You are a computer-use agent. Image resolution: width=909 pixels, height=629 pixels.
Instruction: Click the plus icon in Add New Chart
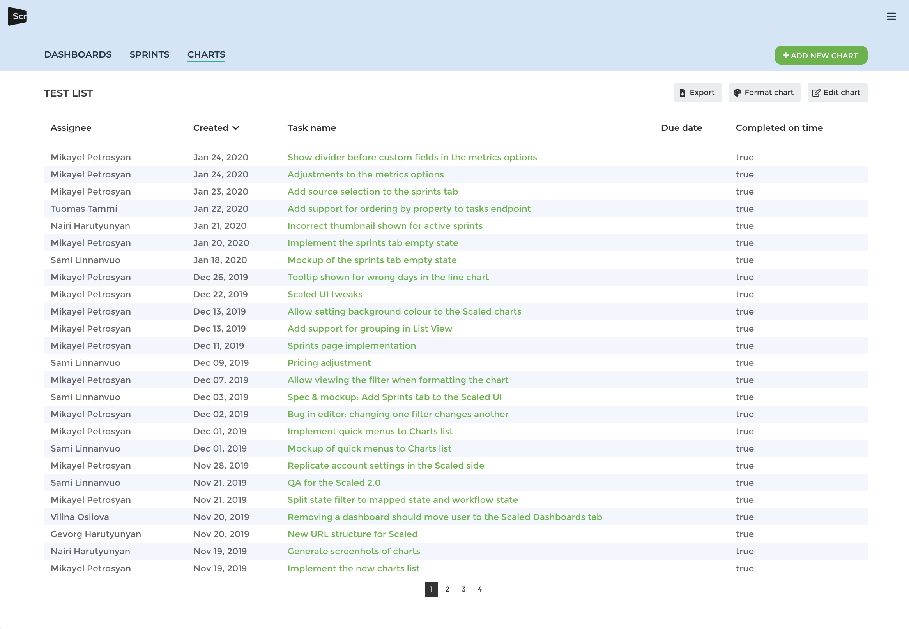785,56
